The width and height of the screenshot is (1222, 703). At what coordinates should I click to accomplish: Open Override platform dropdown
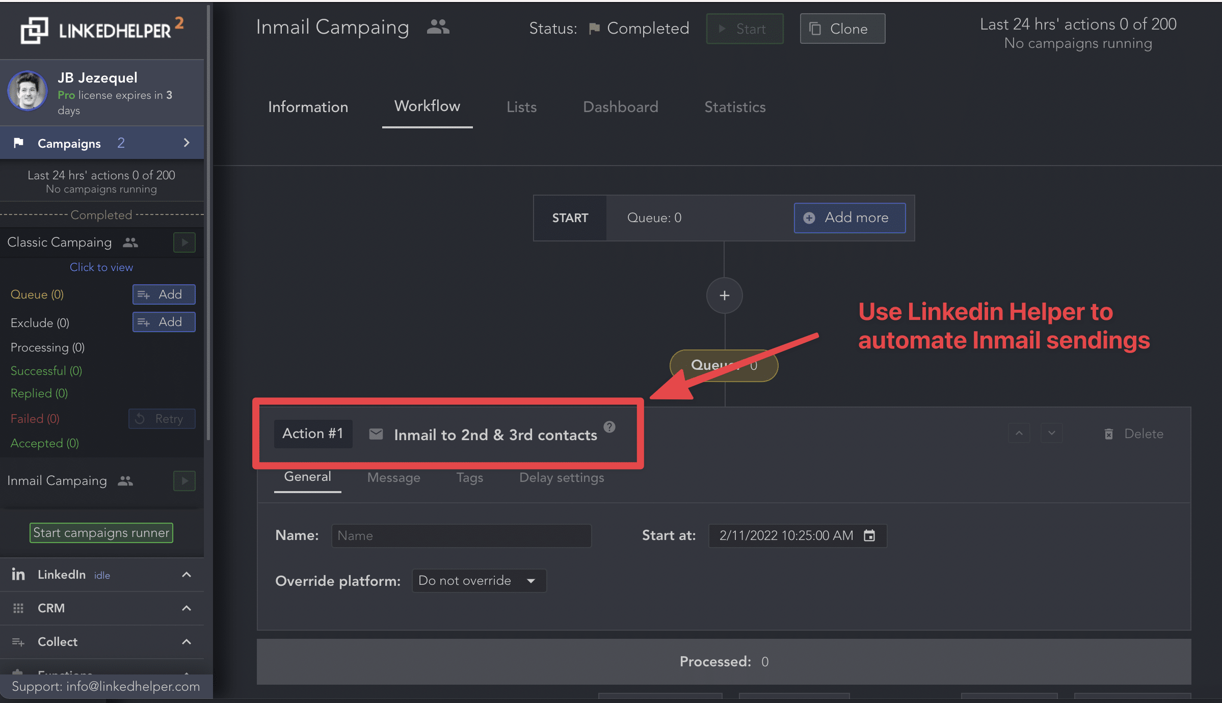click(476, 581)
